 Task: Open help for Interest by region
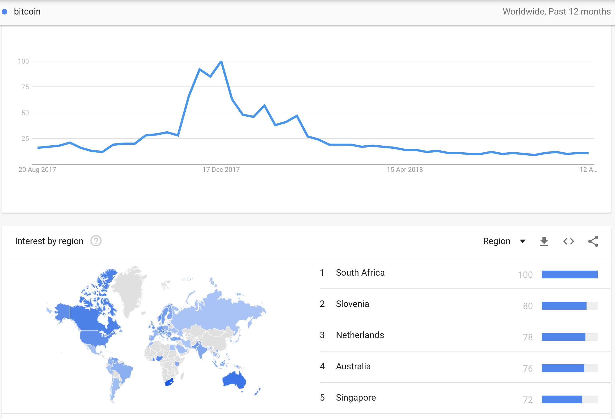click(x=96, y=241)
